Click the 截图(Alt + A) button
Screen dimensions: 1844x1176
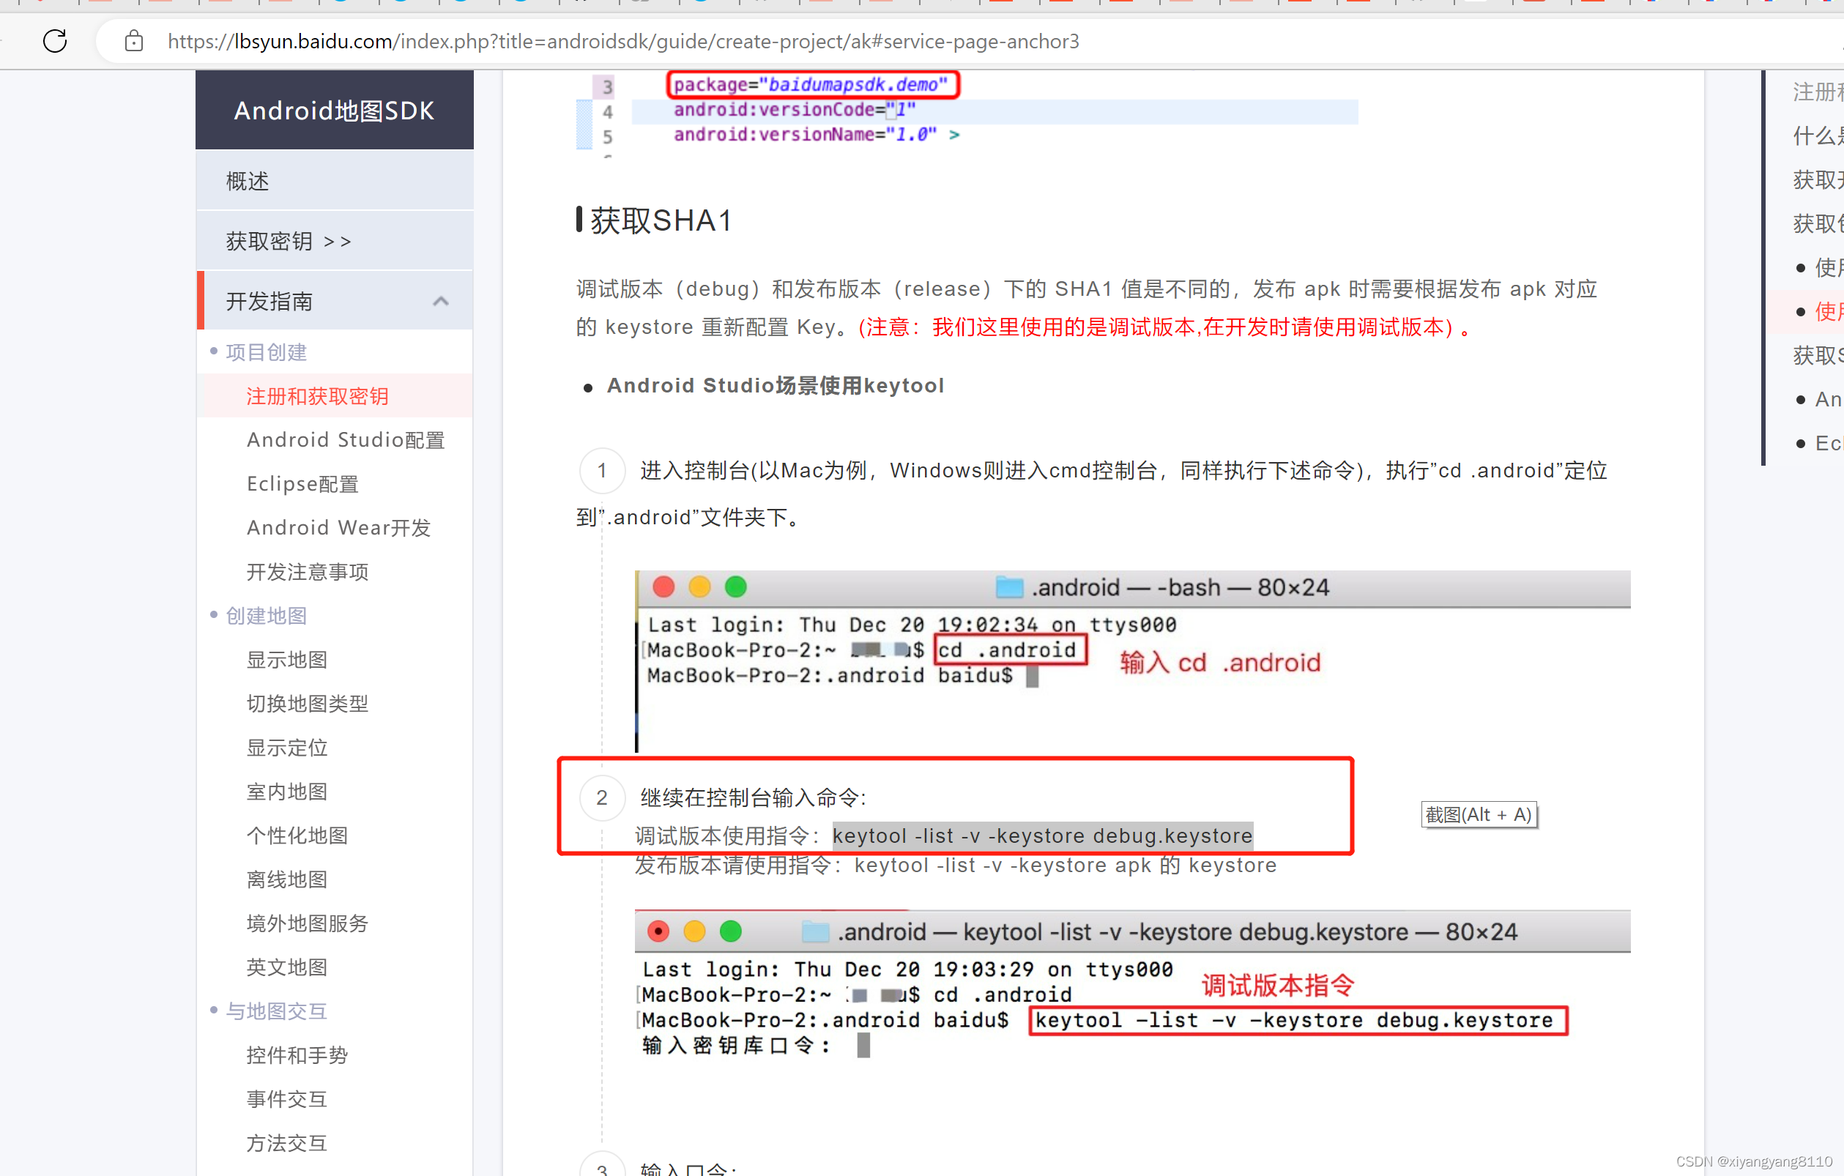[x=1479, y=814]
